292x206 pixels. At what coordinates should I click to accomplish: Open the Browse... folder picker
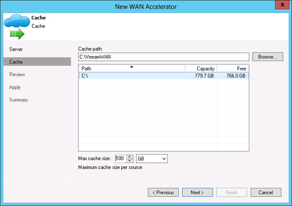[x=267, y=57]
